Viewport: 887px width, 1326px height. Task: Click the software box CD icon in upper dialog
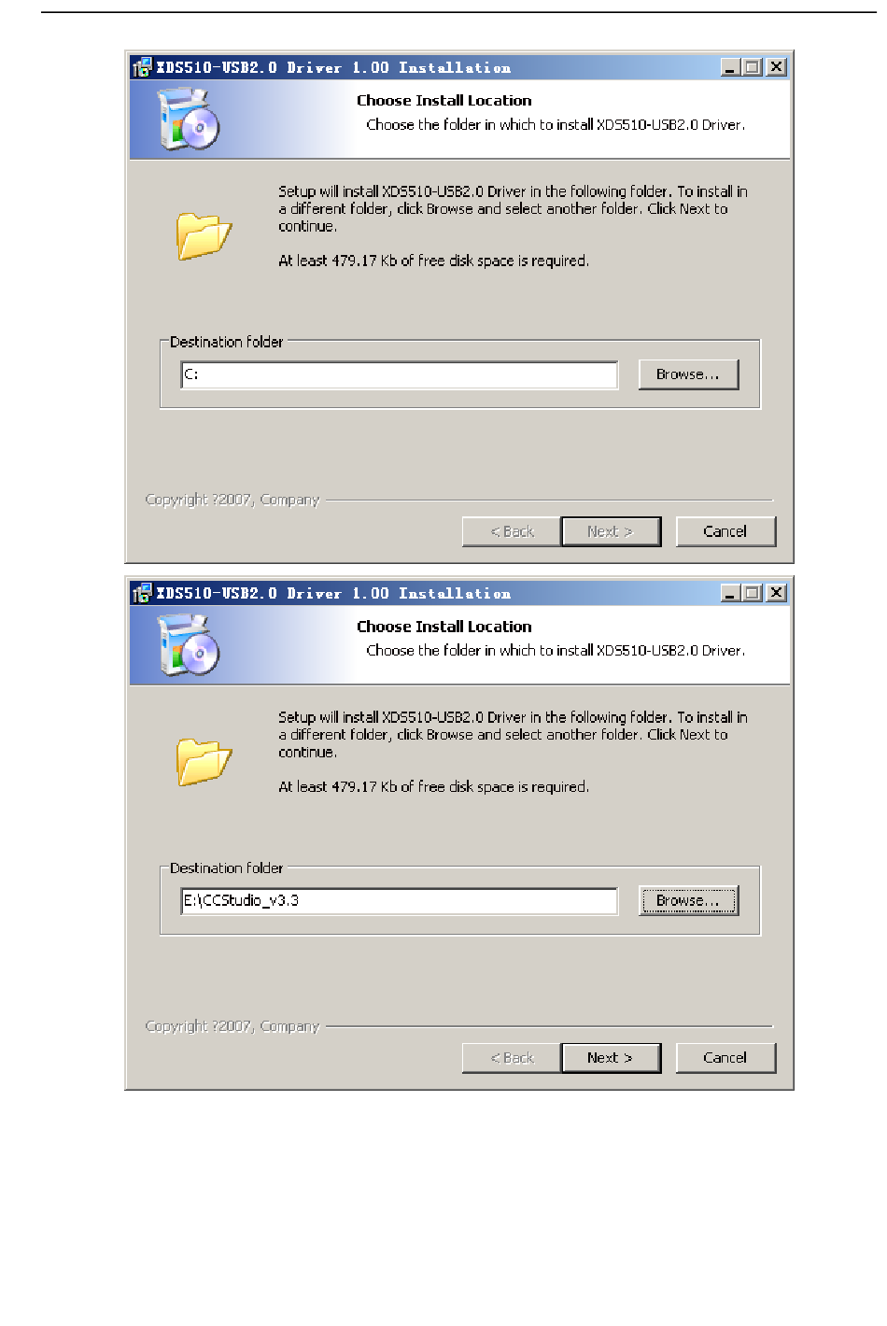coord(189,119)
